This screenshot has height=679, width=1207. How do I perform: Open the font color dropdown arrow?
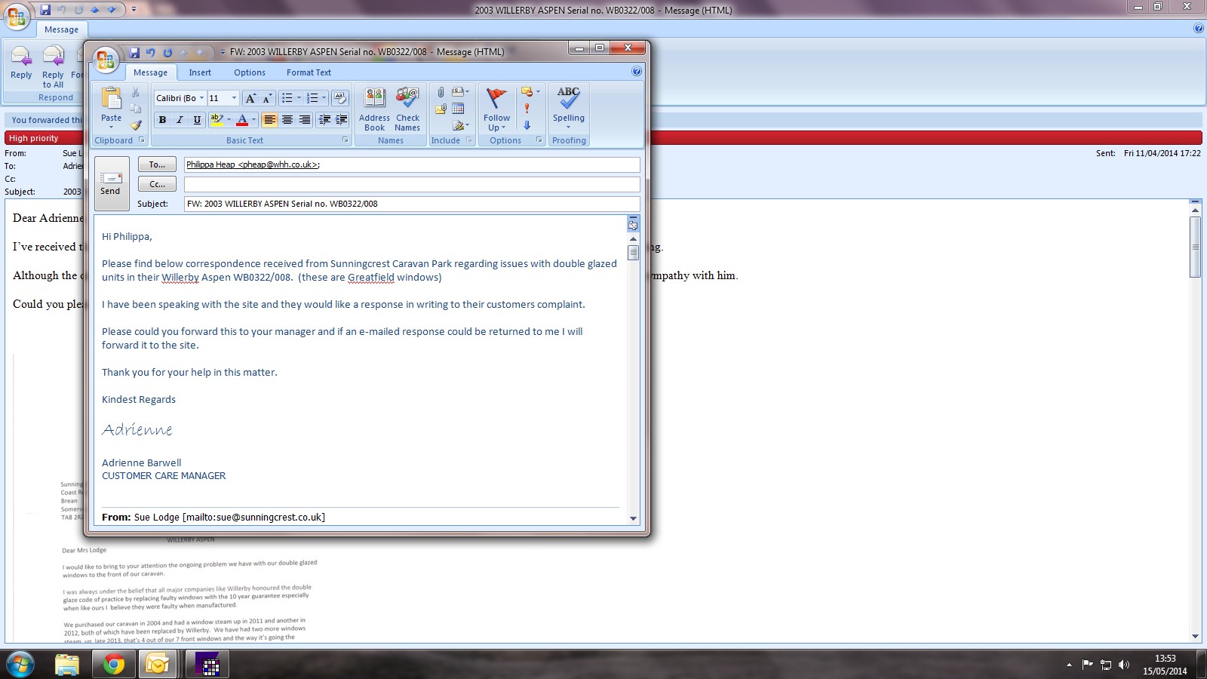tap(253, 120)
